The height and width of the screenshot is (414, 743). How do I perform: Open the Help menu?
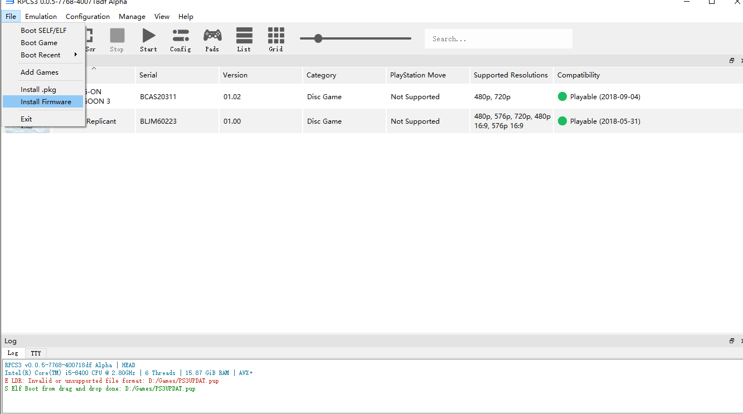186,16
